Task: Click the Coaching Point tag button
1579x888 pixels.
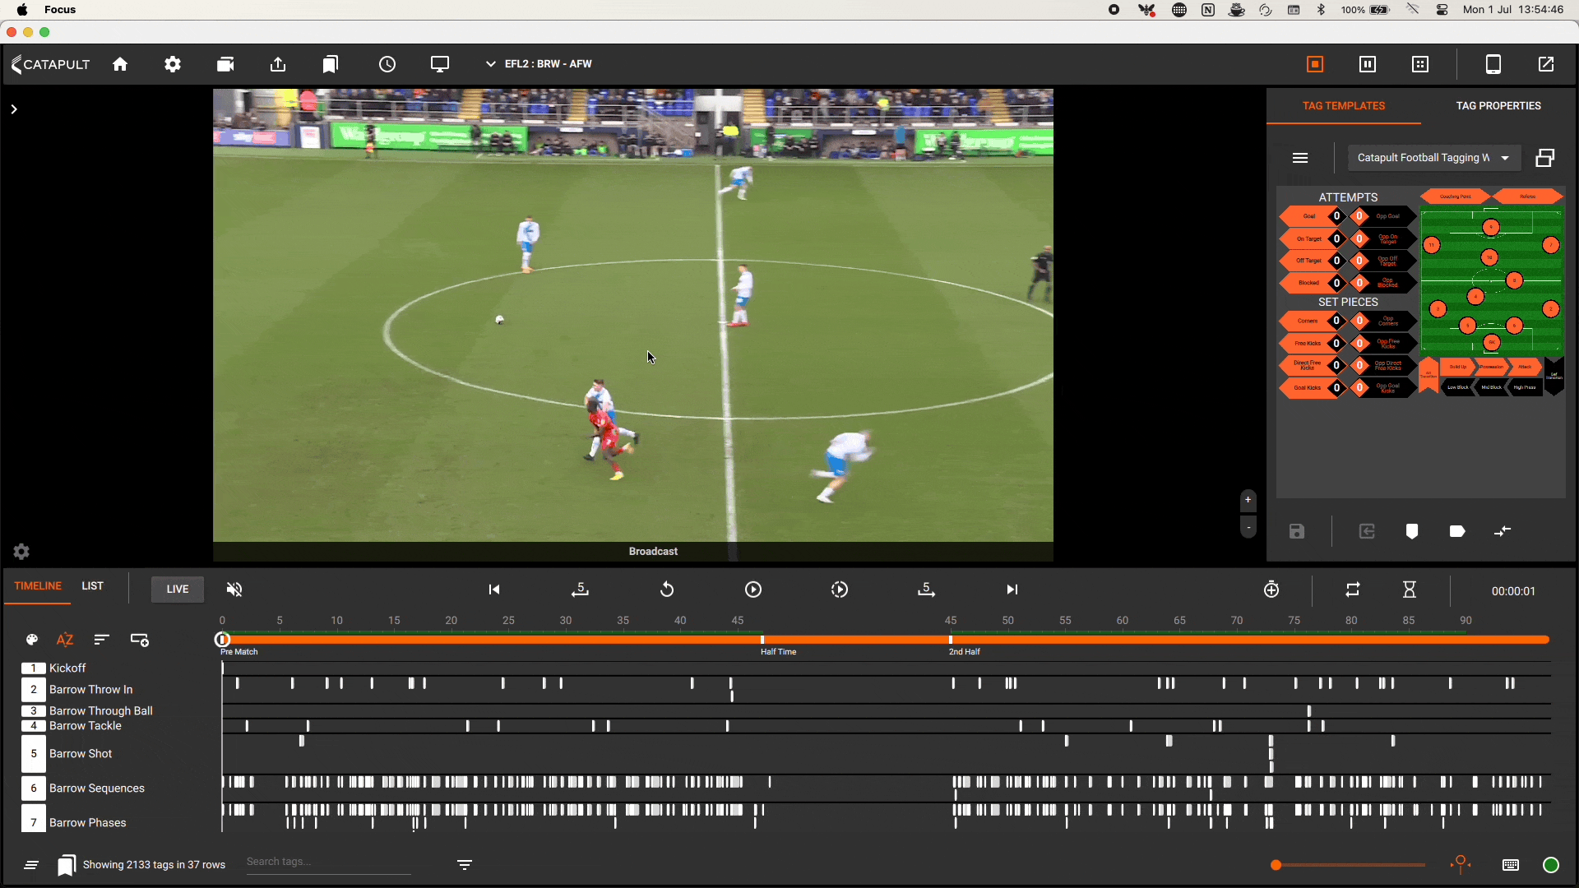Action: pos(1456,197)
